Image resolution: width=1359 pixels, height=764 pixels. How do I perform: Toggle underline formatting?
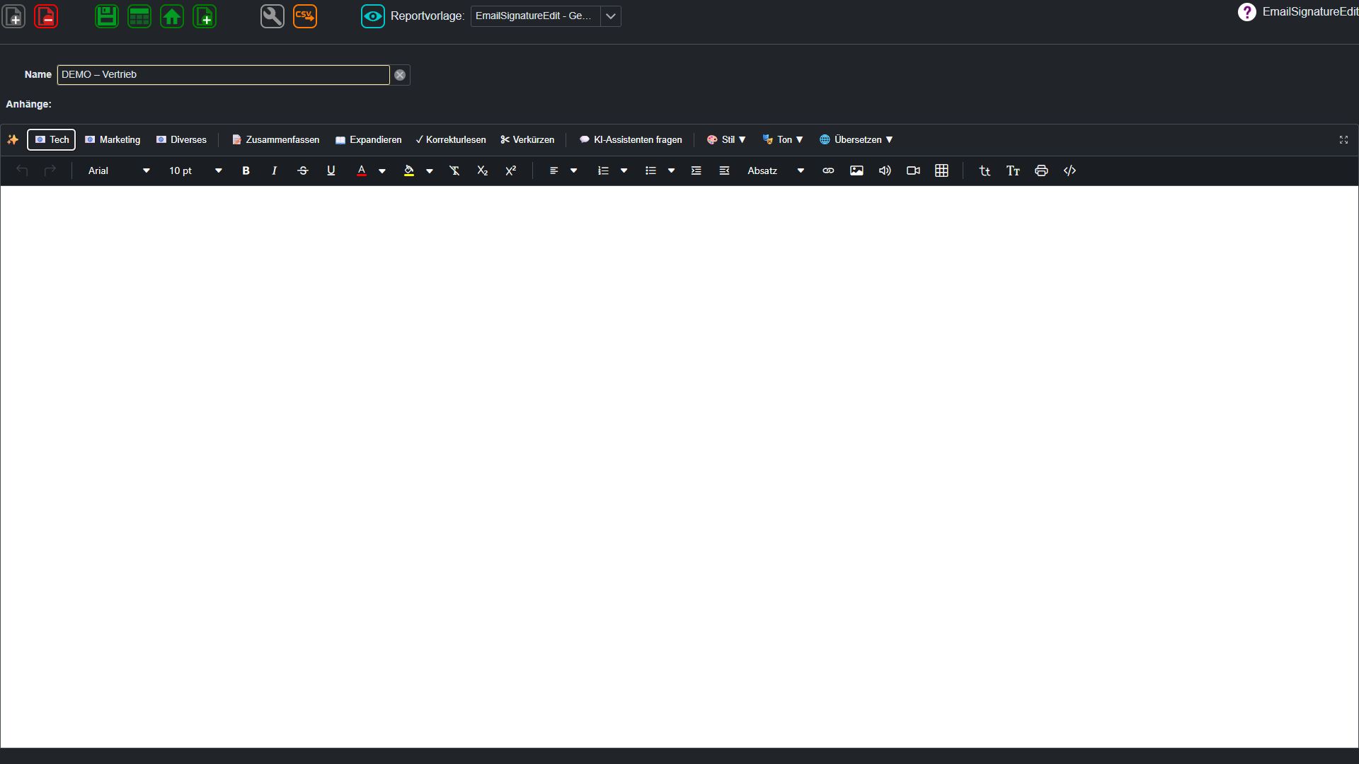pyautogui.click(x=331, y=170)
